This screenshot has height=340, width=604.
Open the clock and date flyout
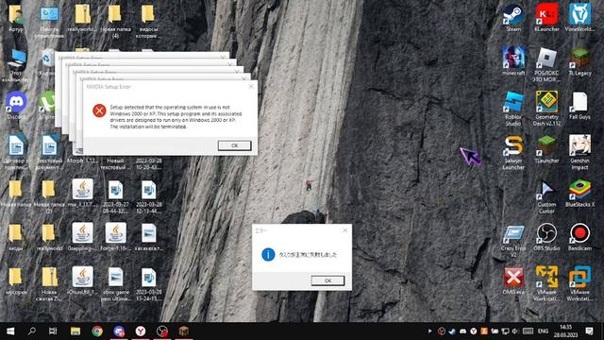566,331
